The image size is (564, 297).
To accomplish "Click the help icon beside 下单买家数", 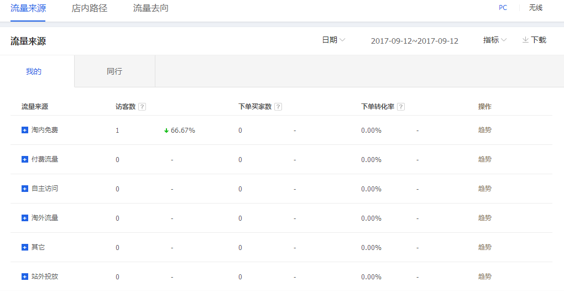I will (278, 107).
